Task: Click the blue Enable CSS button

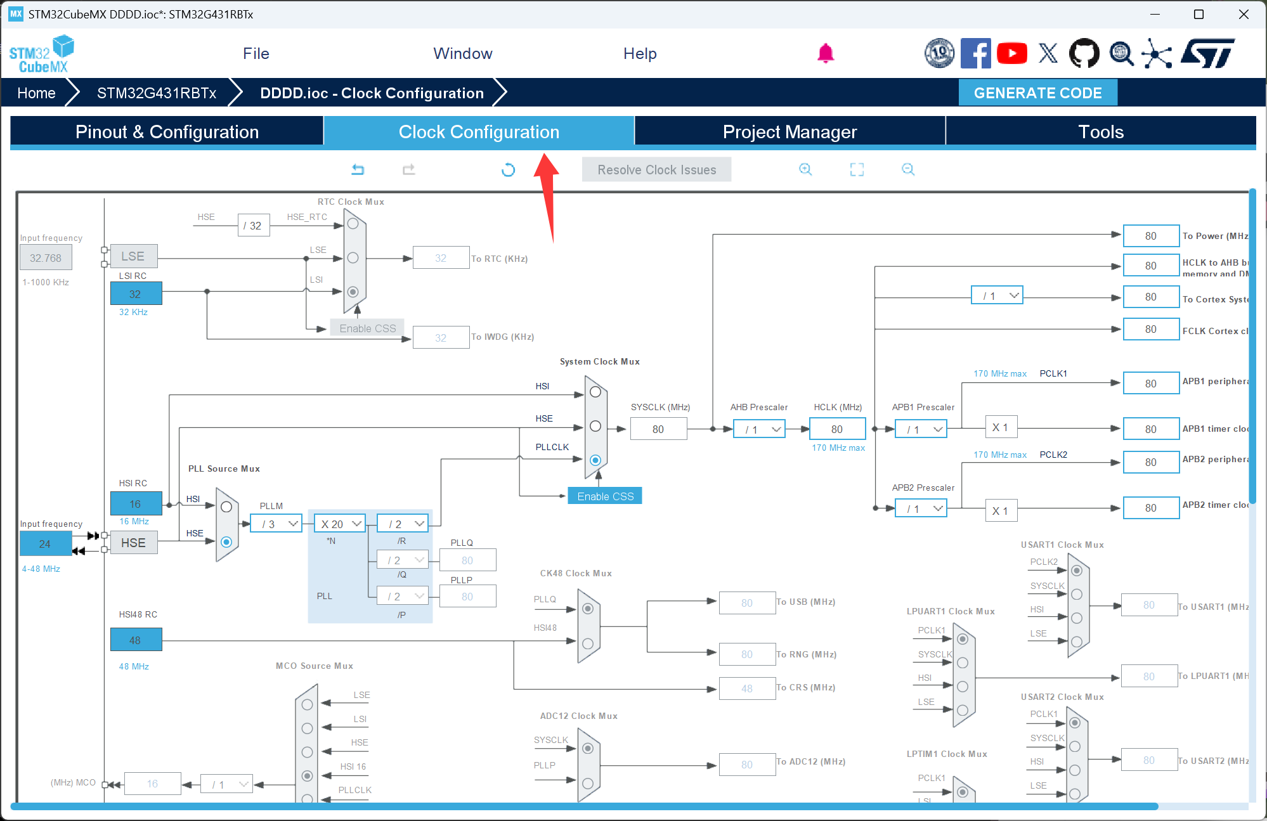Action: point(605,496)
